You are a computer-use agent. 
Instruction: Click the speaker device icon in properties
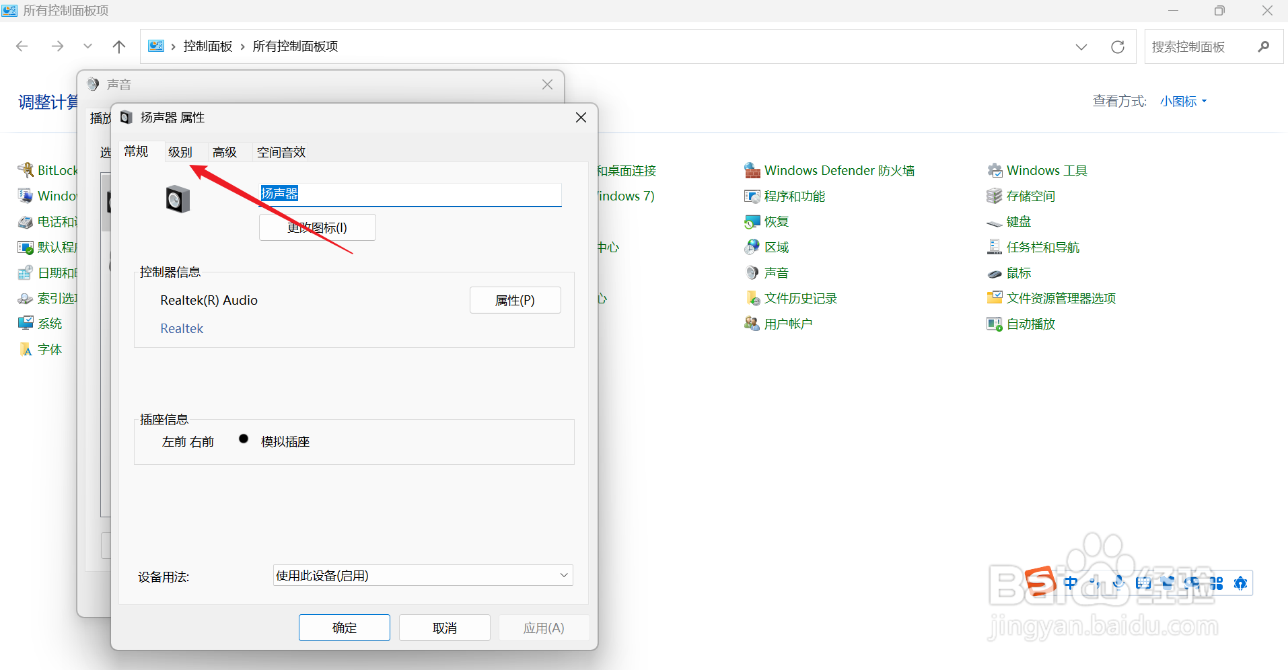click(178, 199)
